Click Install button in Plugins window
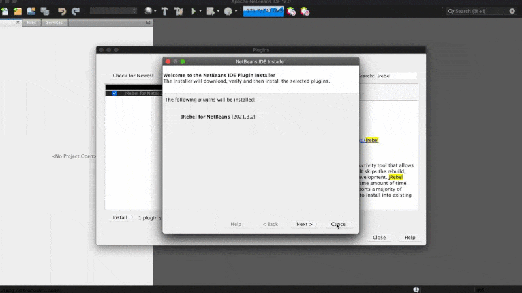This screenshot has width=522, height=293. [119, 217]
